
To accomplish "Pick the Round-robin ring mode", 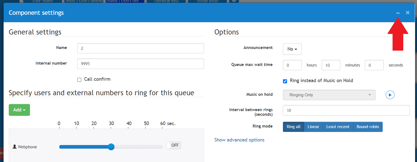I will click(x=368, y=127).
